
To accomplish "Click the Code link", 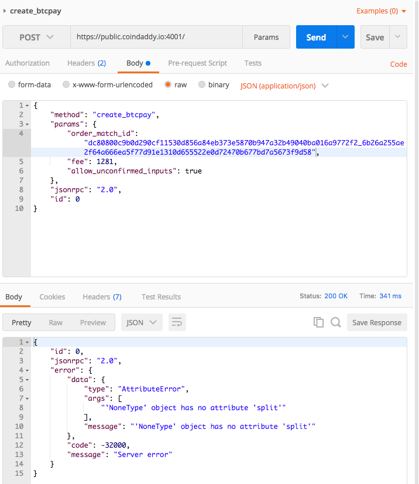I will pyautogui.click(x=399, y=64).
